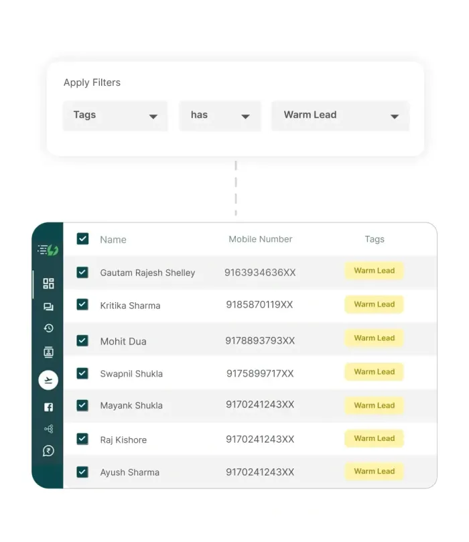Open the chat messages icon in sidebar
The image size is (469, 542).
48,307
